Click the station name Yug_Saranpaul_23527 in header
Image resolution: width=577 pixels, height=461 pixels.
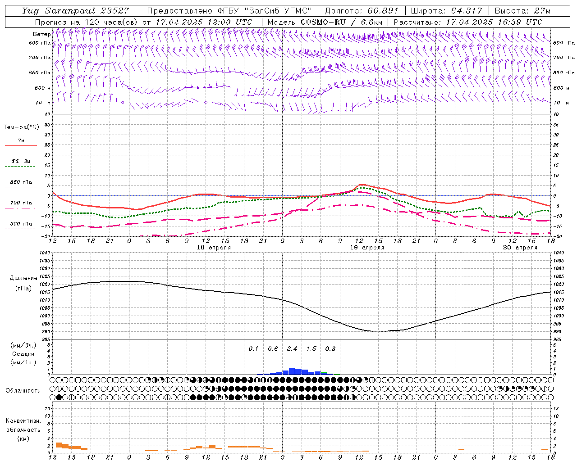tap(75, 11)
